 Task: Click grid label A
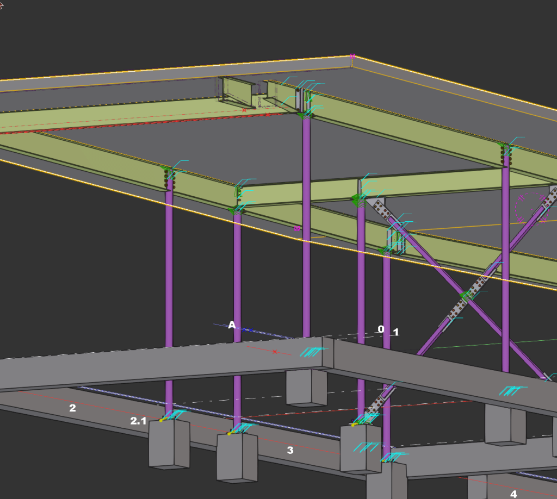point(232,325)
